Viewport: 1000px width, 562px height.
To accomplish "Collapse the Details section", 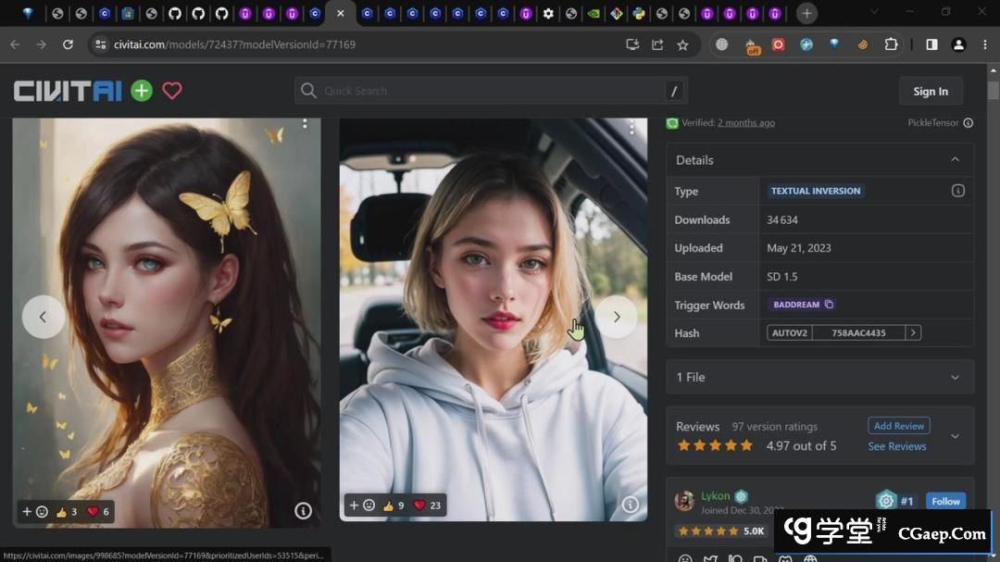I will tap(955, 160).
